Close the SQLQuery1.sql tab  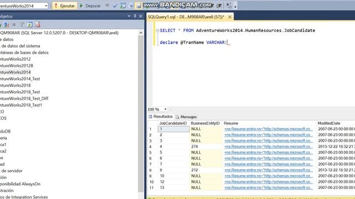(230, 17)
